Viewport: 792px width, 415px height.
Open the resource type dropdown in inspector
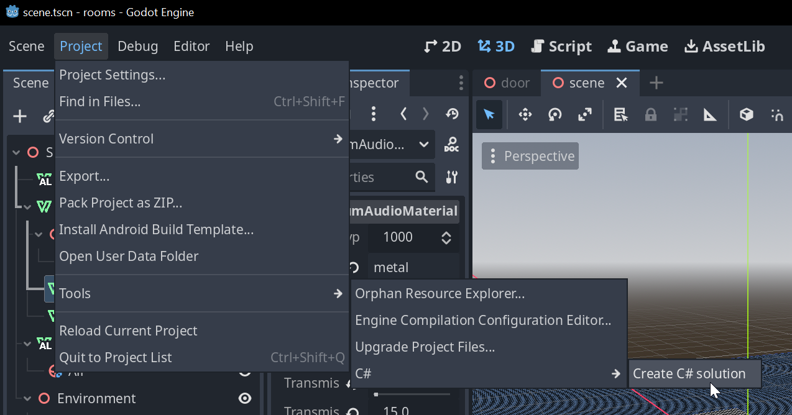click(x=423, y=145)
